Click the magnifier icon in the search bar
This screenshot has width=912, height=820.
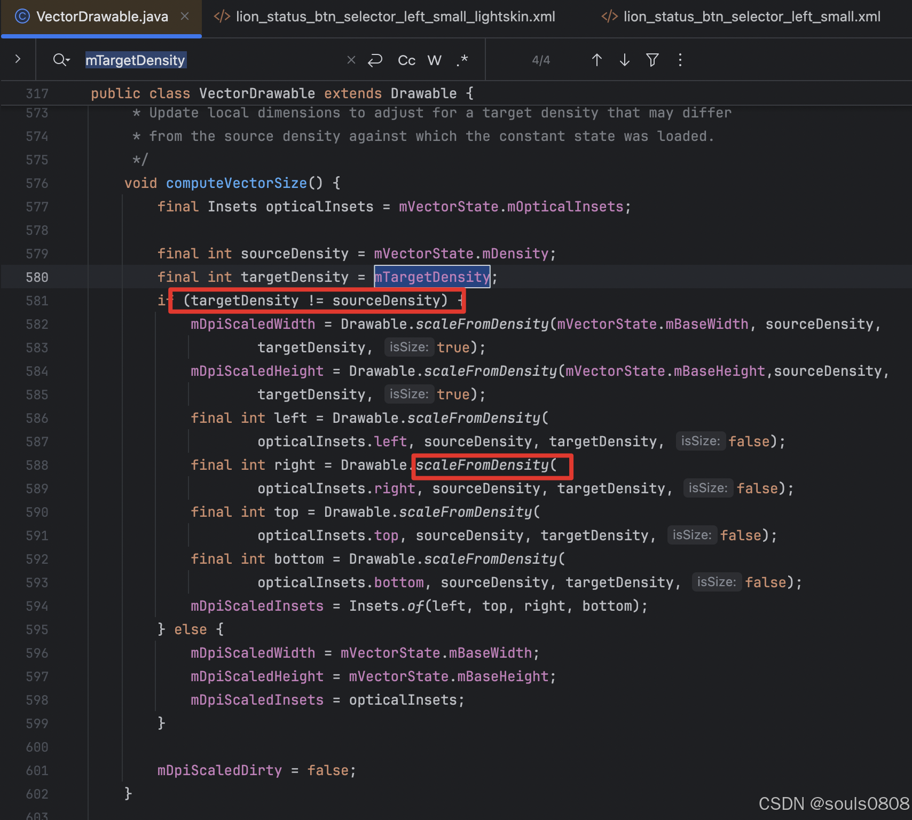(58, 60)
